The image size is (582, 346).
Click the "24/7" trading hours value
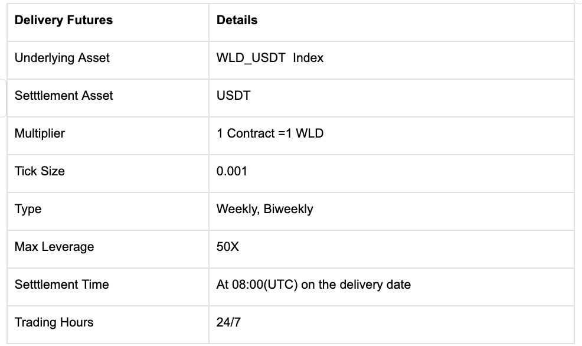point(228,322)
